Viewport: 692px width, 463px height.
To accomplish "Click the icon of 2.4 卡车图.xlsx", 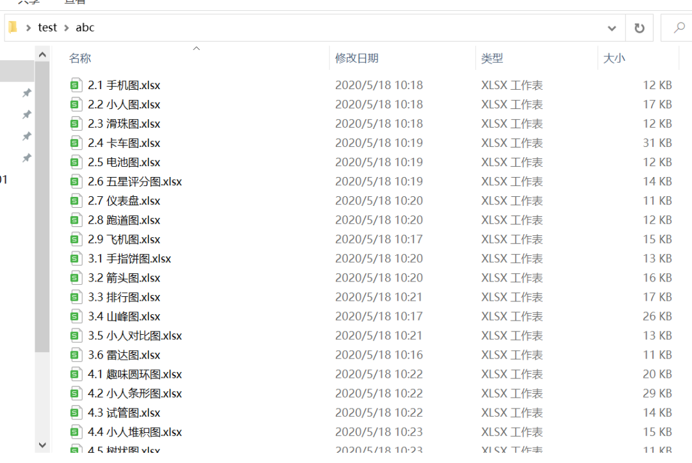I will coord(76,143).
